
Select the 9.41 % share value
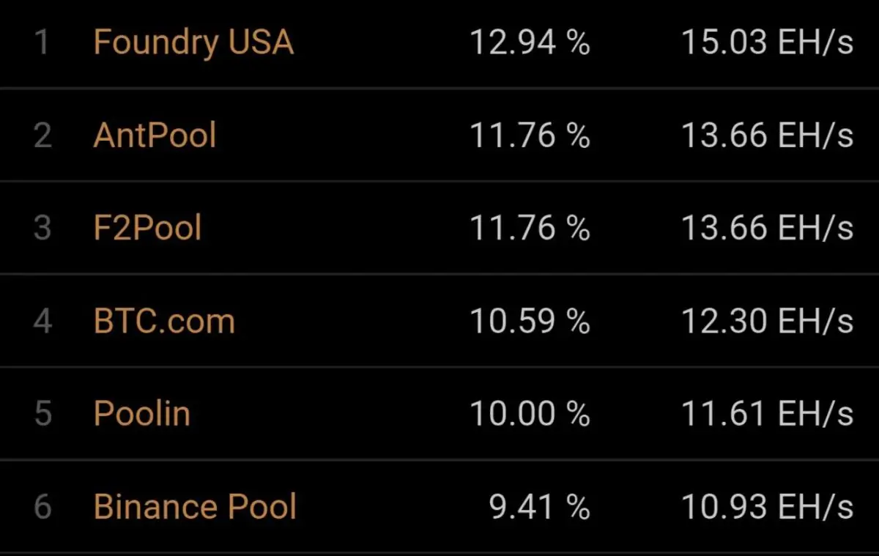(x=540, y=507)
